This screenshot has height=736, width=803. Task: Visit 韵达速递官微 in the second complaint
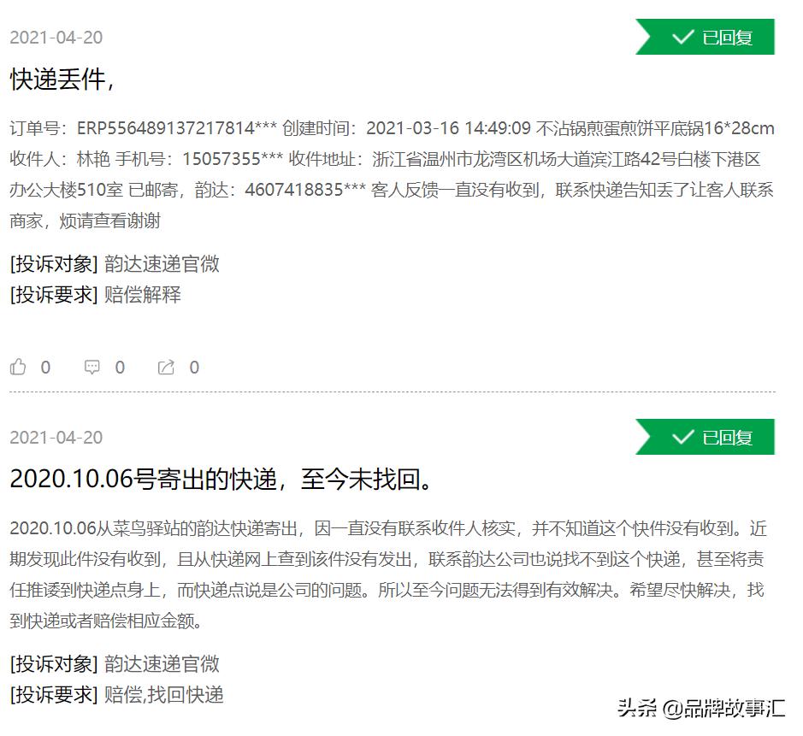[x=162, y=665]
